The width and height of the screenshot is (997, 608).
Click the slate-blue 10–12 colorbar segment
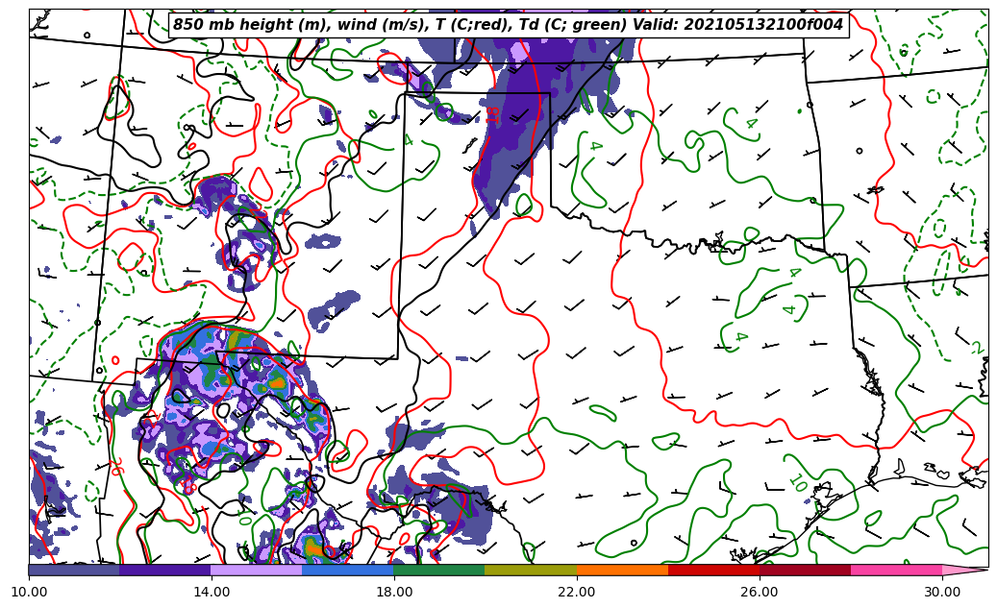click(74, 570)
